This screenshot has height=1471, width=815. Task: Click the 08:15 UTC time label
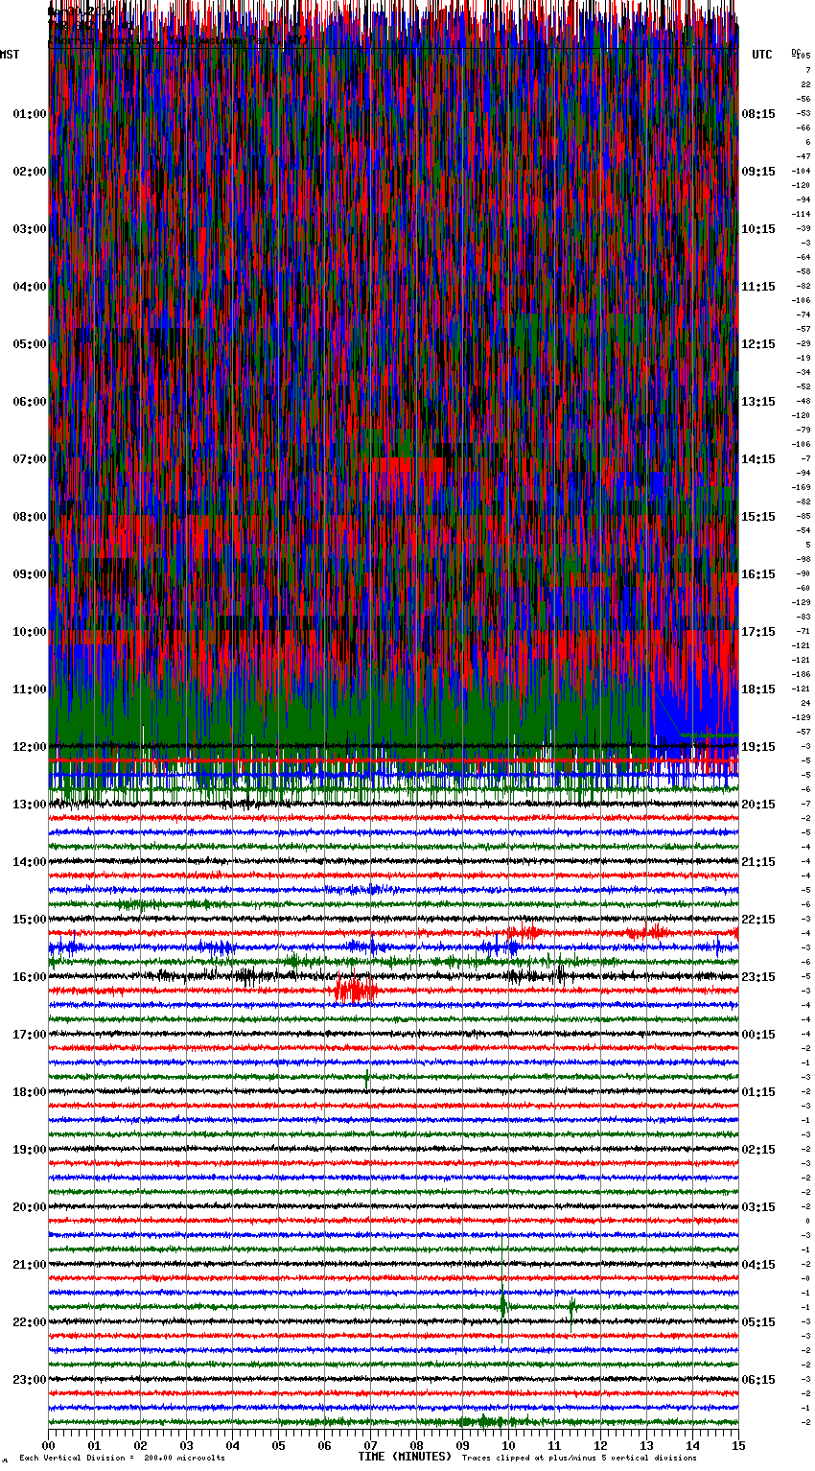(758, 114)
